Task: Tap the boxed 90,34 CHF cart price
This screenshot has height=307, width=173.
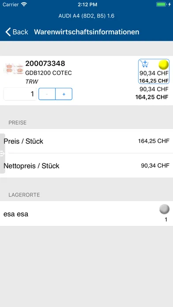Action: pyautogui.click(x=154, y=73)
